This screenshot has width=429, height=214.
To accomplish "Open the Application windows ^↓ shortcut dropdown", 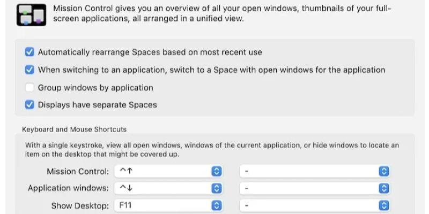I will pyautogui.click(x=168, y=188).
